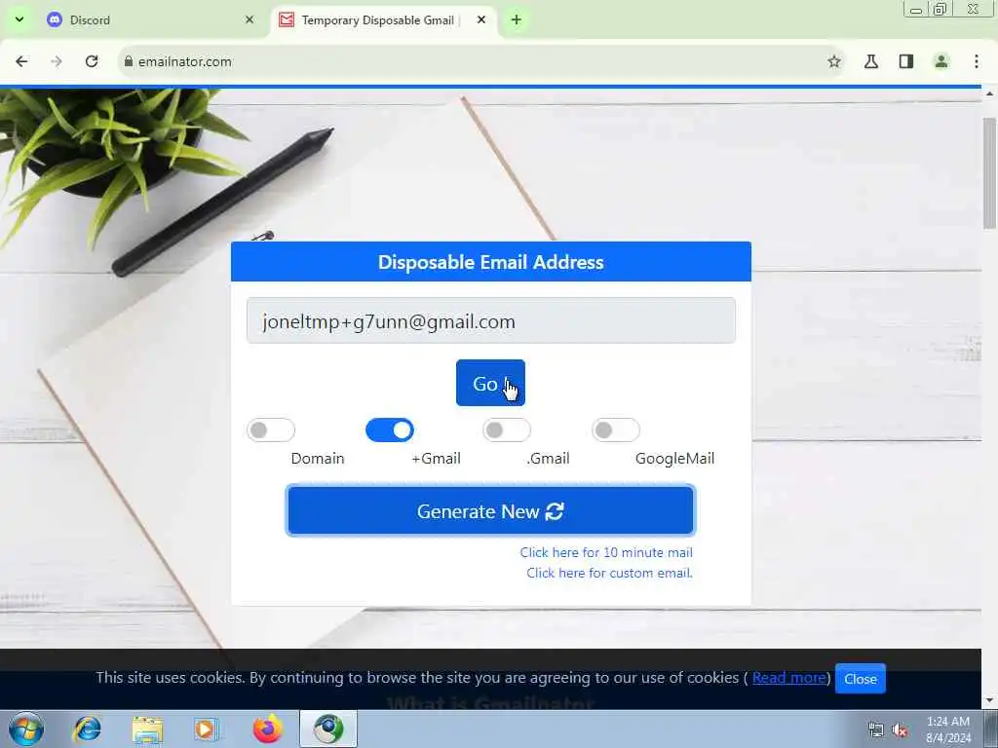Image resolution: width=998 pixels, height=748 pixels.
Task: Open the Chrome labs flask icon
Action: (871, 61)
